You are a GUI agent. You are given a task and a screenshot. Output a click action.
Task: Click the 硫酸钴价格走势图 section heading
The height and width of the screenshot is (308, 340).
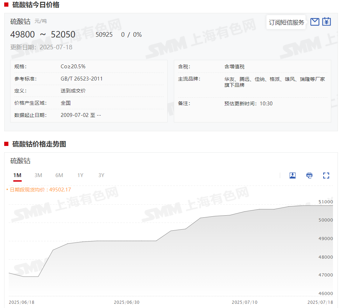pos(39,144)
